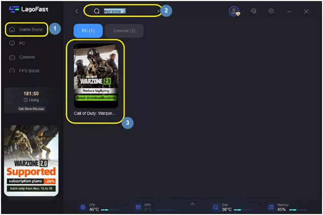Click the 'Call of Duty: Warzon...' title
This screenshot has height=215, width=323.
95,113
